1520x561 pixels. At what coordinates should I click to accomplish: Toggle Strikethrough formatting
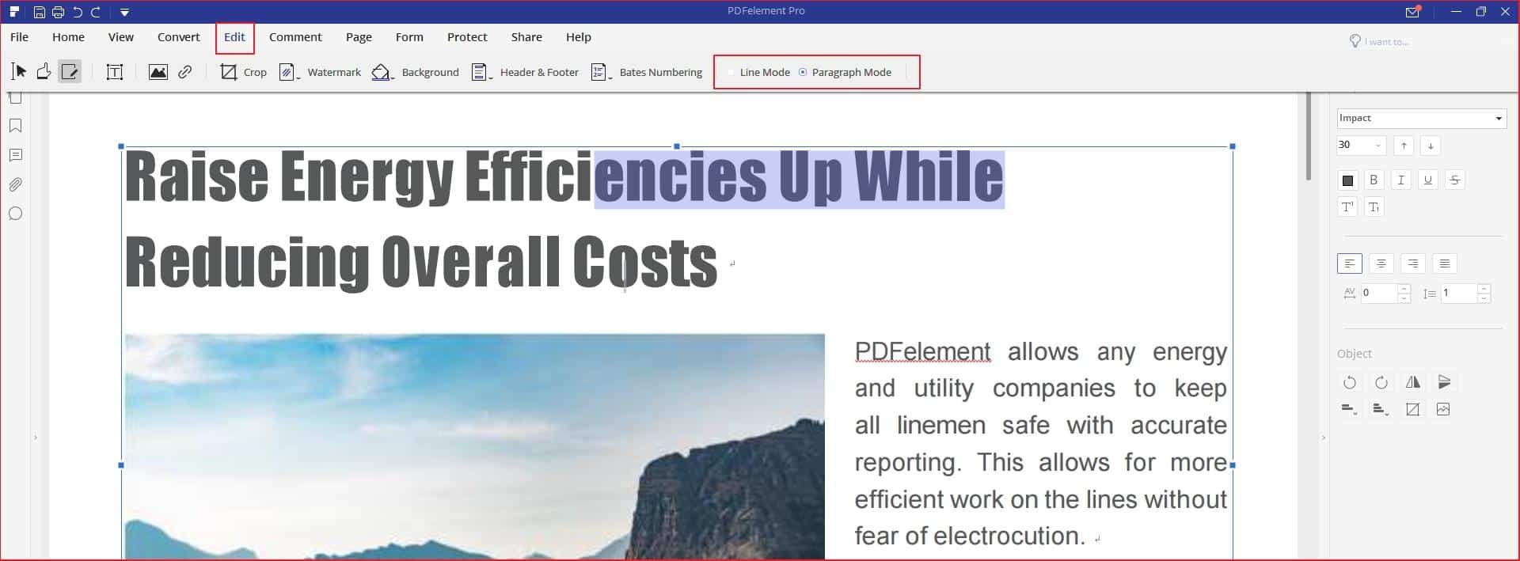pyautogui.click(x=1454, y=180)
